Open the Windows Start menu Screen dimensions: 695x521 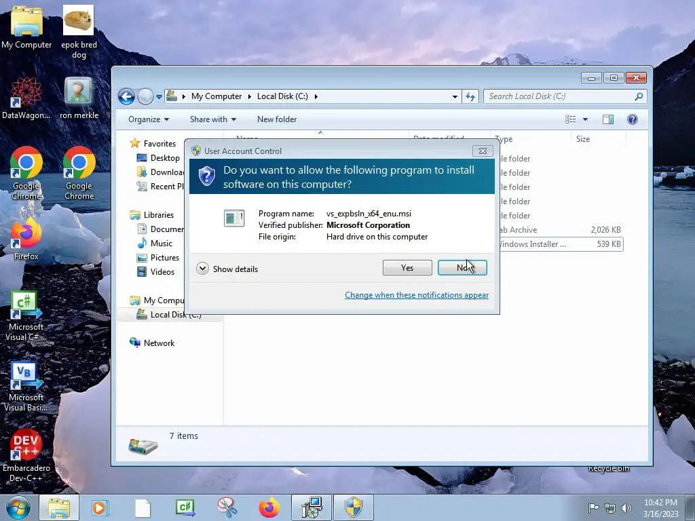[x=18, y=507]
